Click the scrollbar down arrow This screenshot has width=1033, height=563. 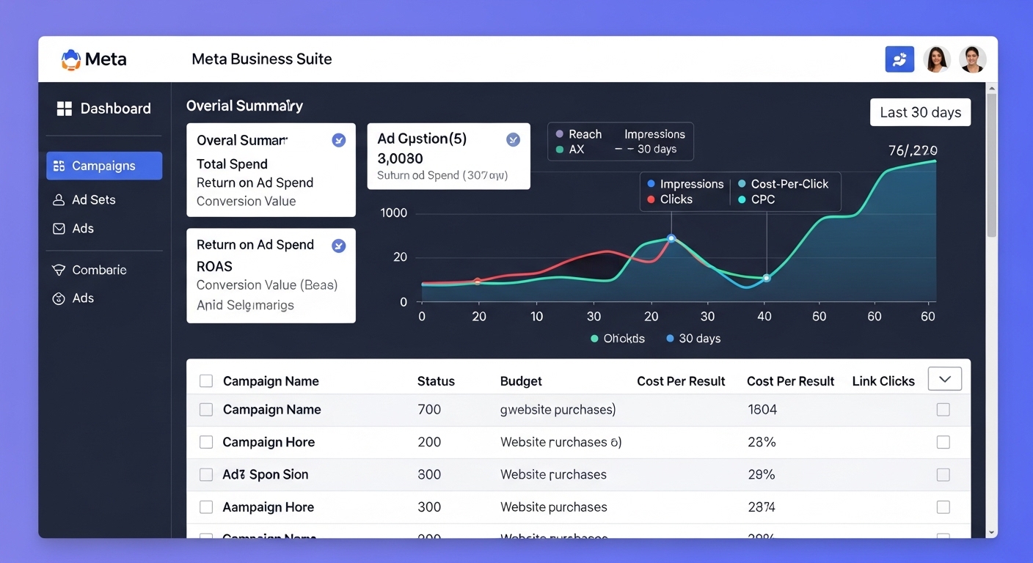click(x=992, y=533)
